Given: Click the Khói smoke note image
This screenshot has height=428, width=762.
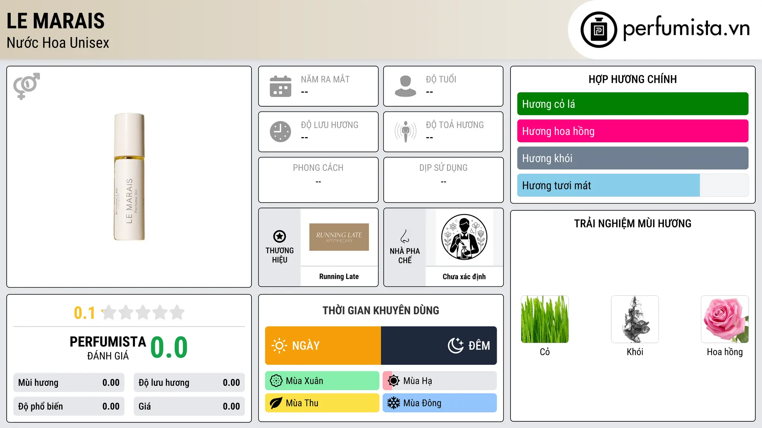Looking at the screenshot, I should click(x=635, y=319).
